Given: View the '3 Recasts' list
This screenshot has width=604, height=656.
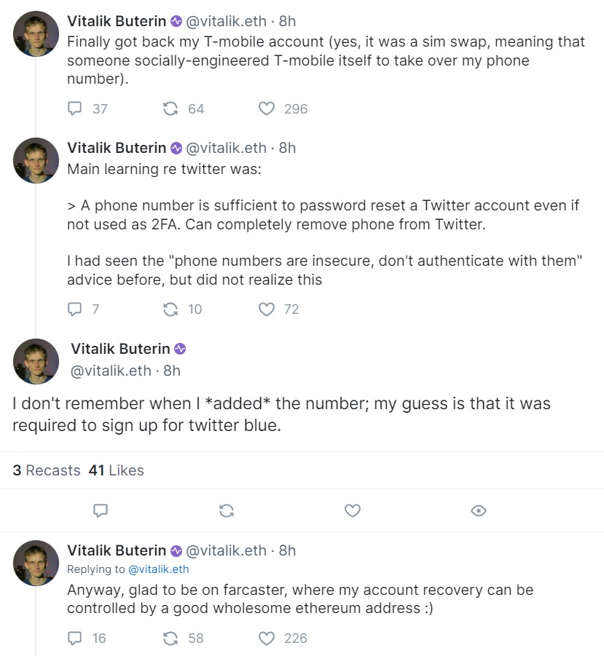Looking at the screenshot, I should tap(46, 470).
